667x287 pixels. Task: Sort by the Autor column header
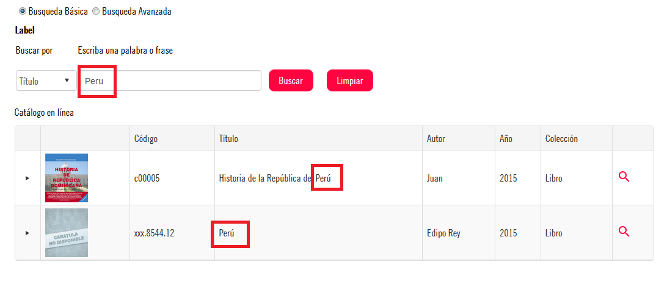[436, 139]
